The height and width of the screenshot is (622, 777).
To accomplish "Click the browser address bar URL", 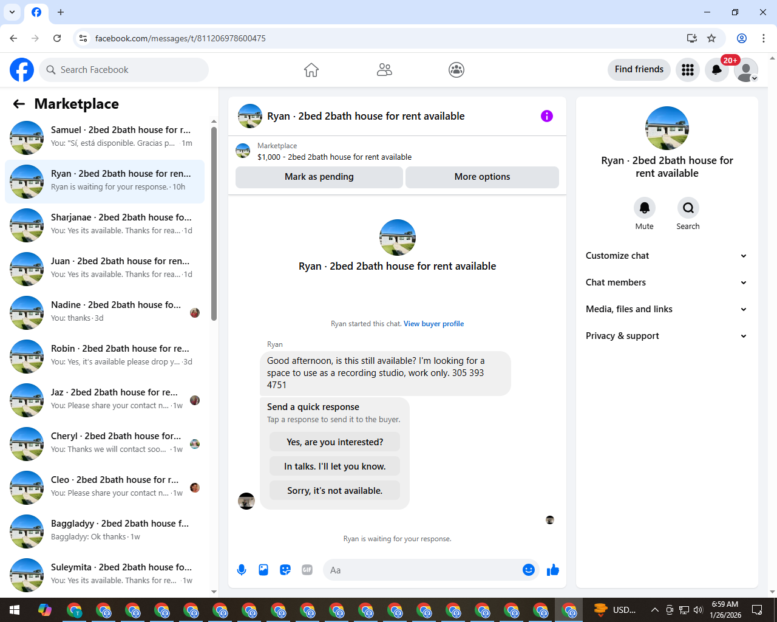I will coord(180,38).
